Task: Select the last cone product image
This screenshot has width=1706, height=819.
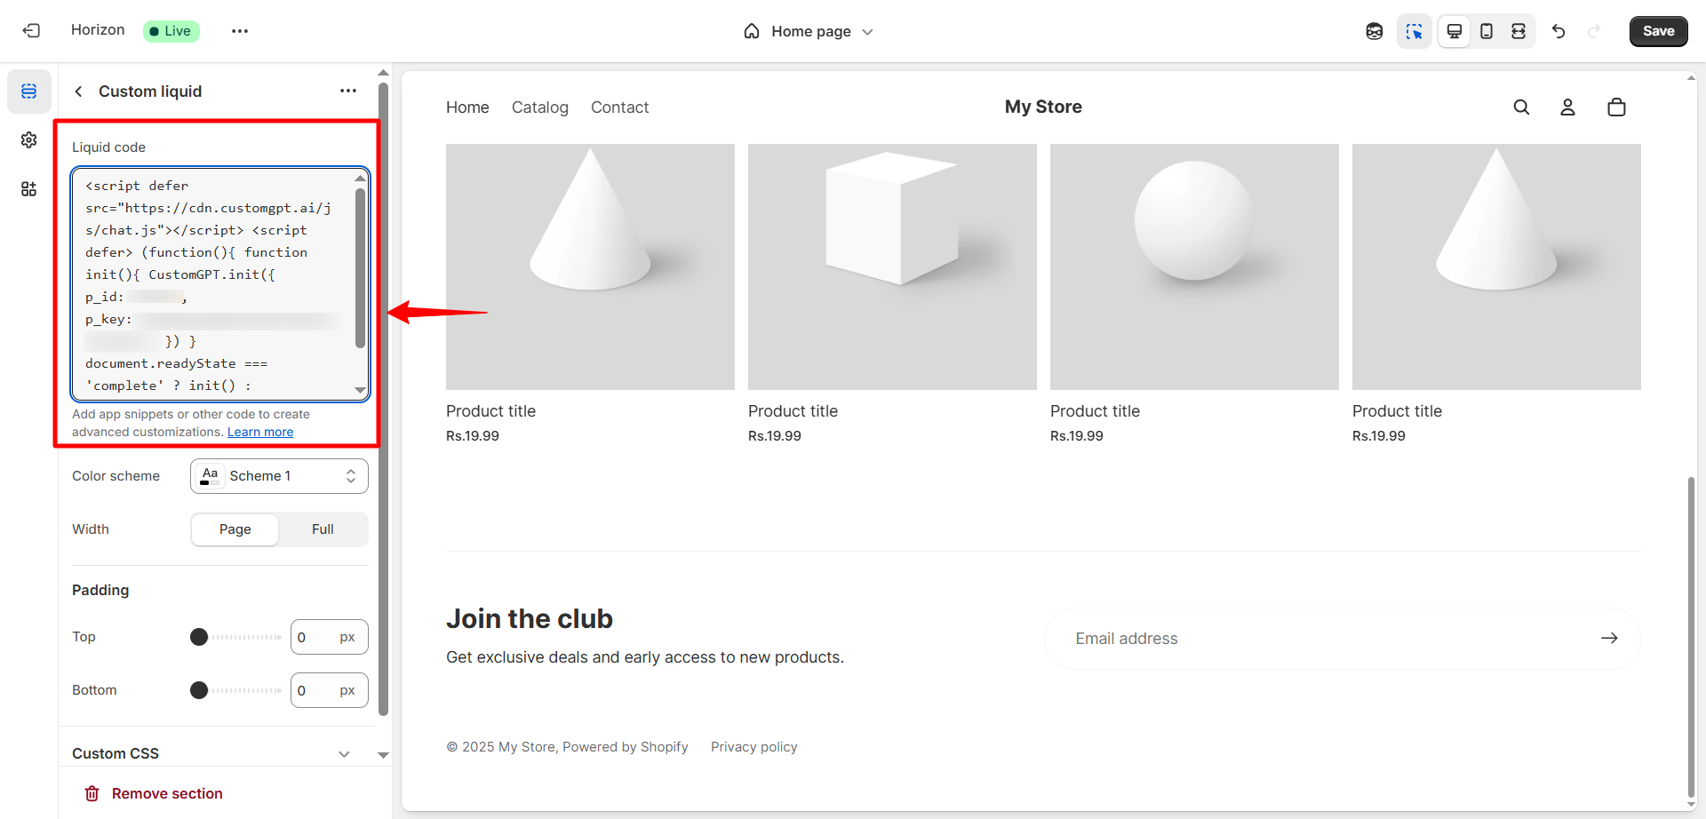Action: pyautogui.click(x=1496, y=266)
